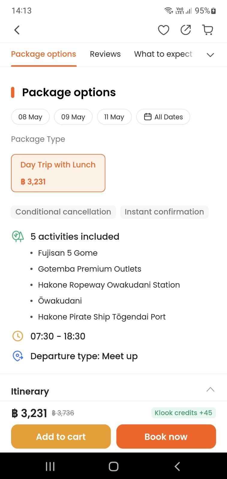Expand the section tabs chevron

click(210, 54)
